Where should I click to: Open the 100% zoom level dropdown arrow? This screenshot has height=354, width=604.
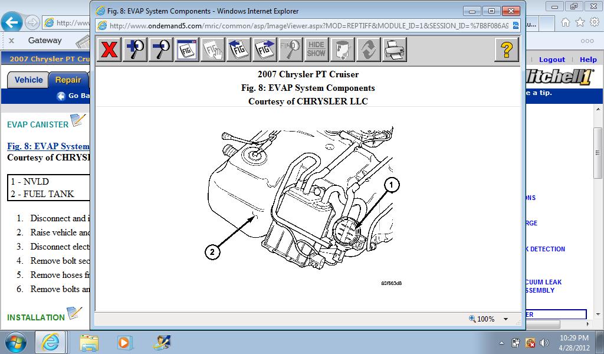click(x=505, y=319)
